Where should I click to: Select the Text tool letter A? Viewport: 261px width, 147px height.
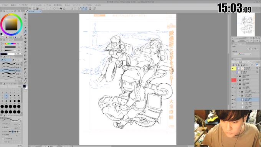25,73
